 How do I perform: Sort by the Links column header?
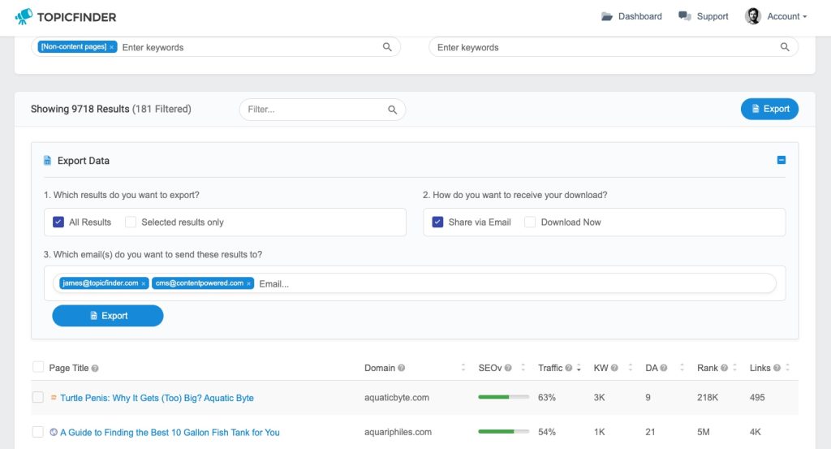[x=760, y=368]
